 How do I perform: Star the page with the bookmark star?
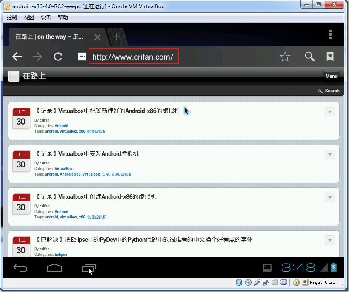click(x=285, y=57)
